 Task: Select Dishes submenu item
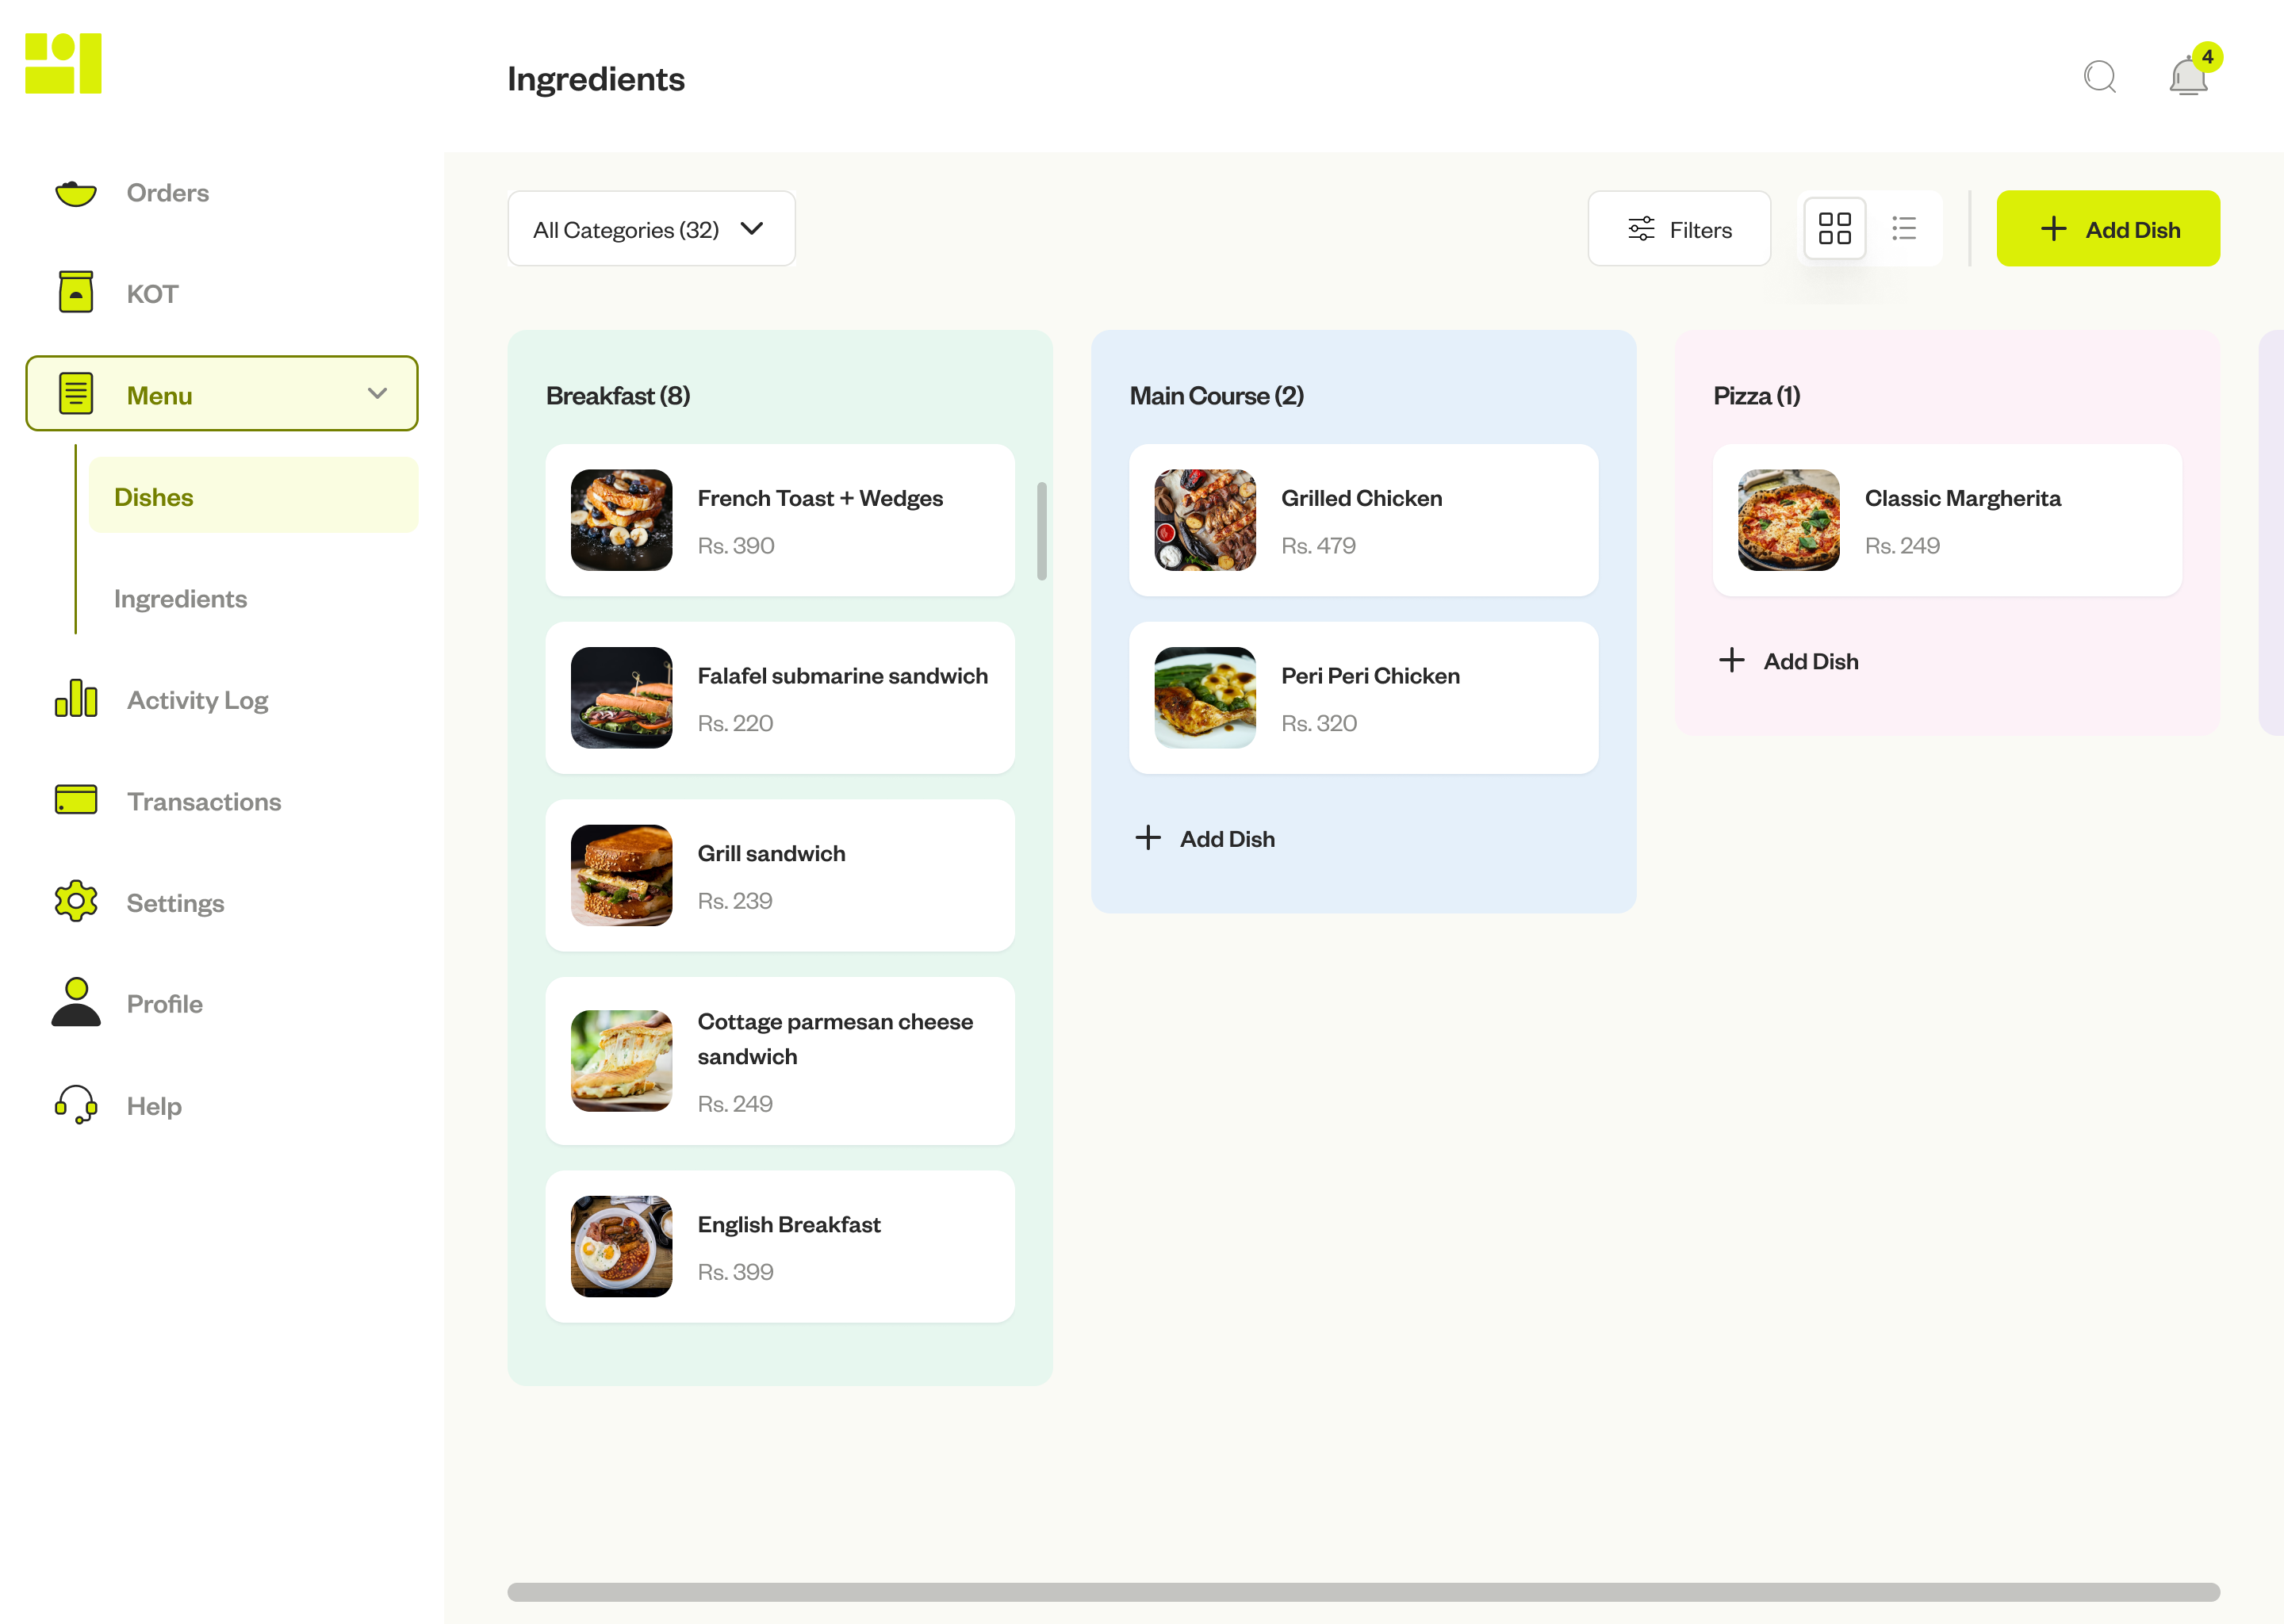tap(253, 496)
